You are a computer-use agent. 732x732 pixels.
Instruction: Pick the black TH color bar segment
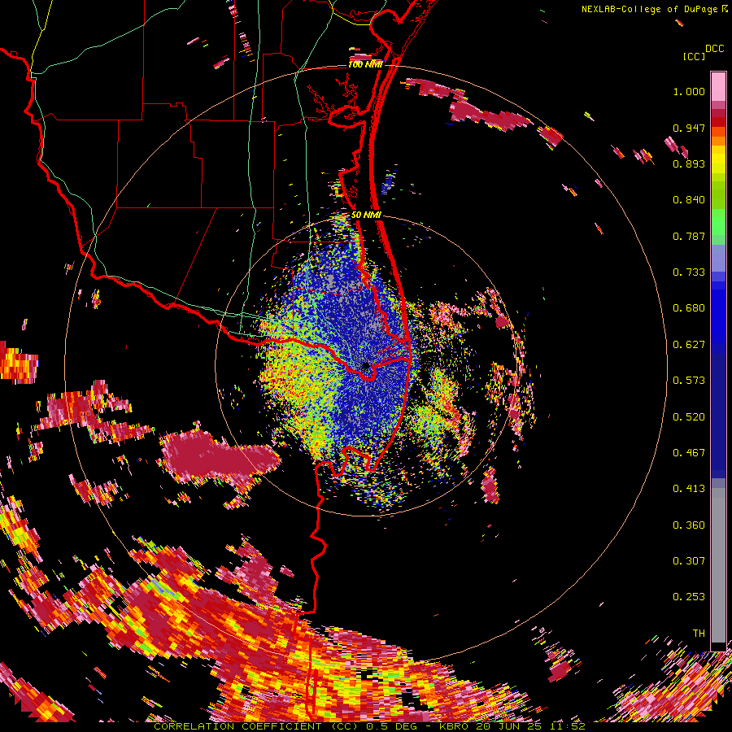[x=718, y=646]
